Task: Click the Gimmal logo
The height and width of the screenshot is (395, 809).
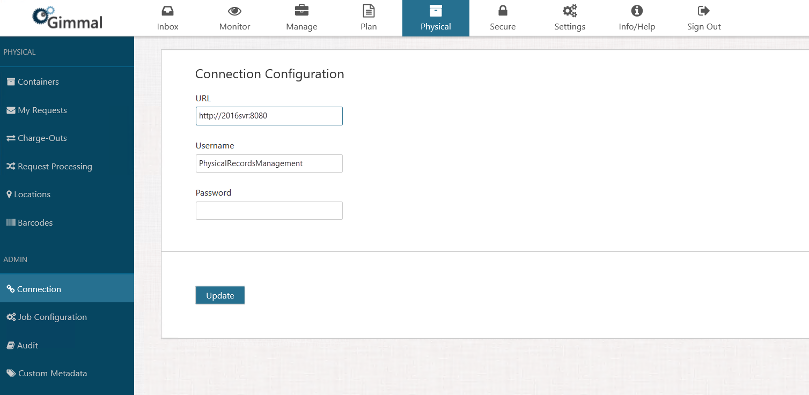Action: (x=67, y=18)
